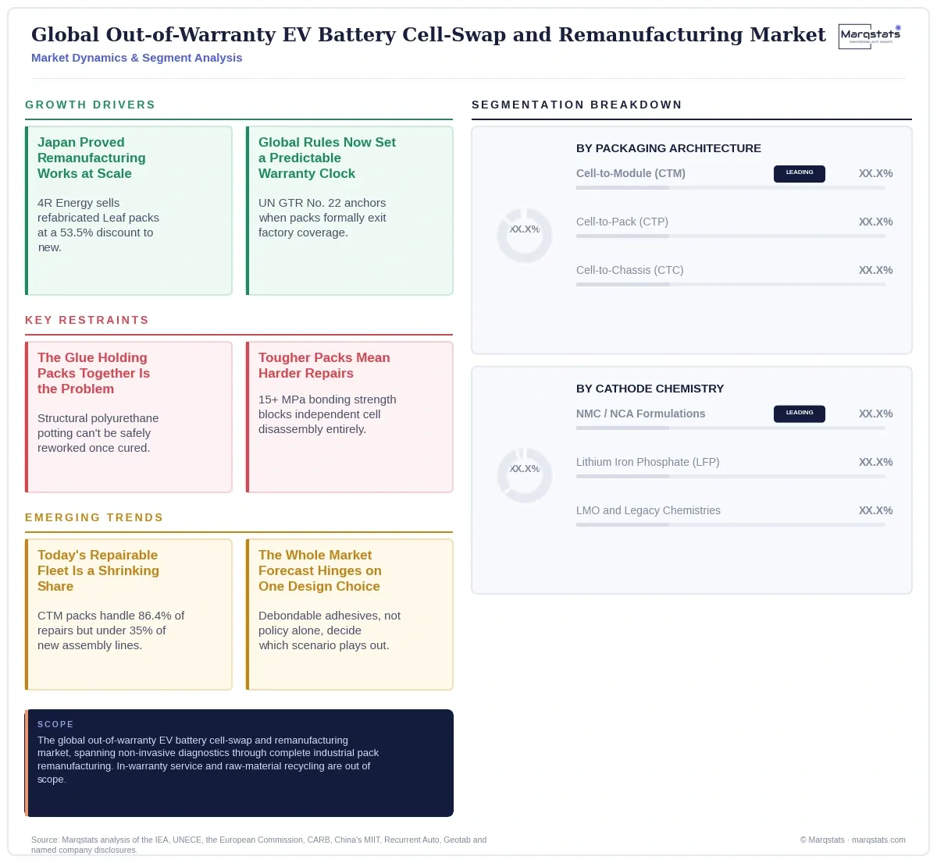Click the packaging architecture donut chart

[x=525, y=235]
